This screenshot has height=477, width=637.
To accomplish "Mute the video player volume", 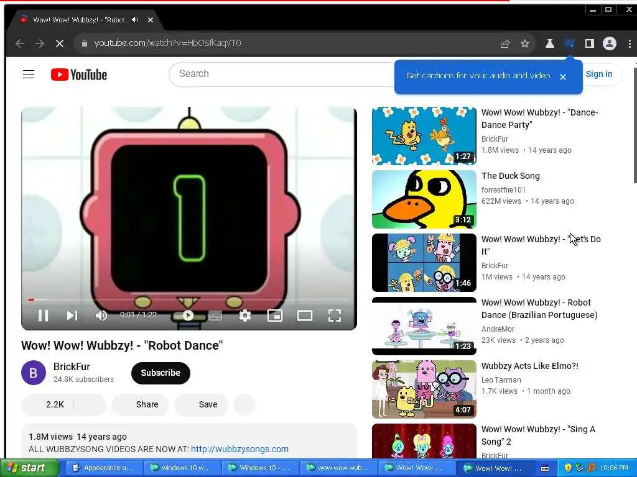I will click(101, 316).
